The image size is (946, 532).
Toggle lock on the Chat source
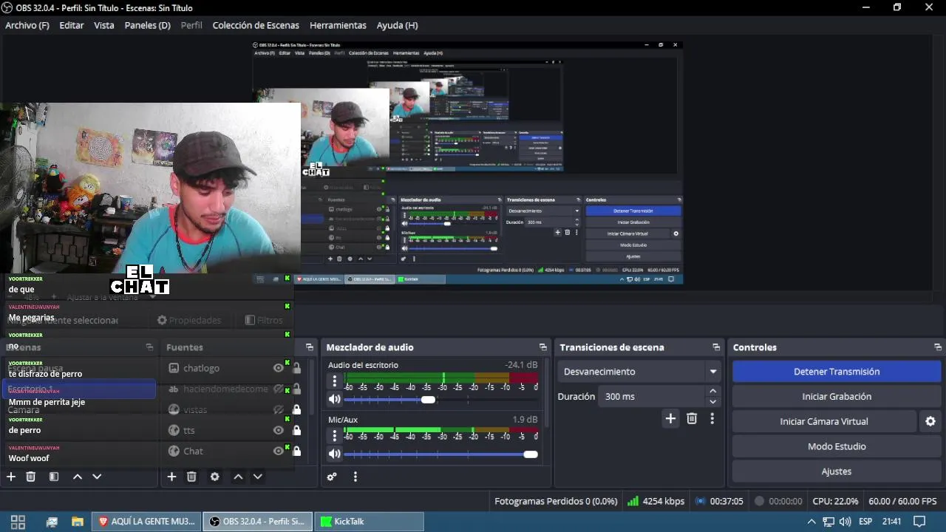[x=296, y=451]
